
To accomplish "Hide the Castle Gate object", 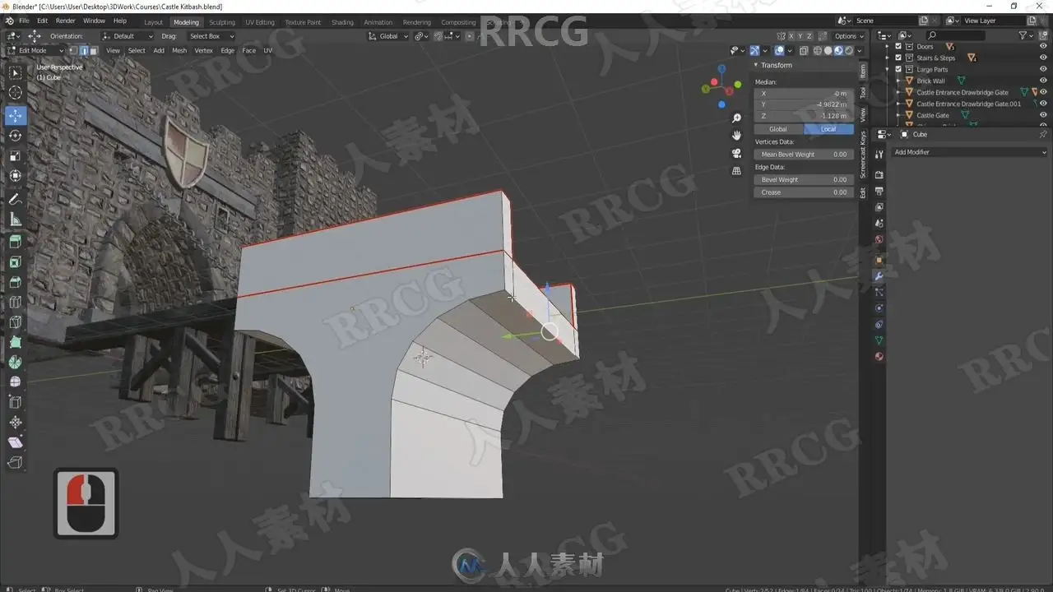I will click(x=1043, y=115).
